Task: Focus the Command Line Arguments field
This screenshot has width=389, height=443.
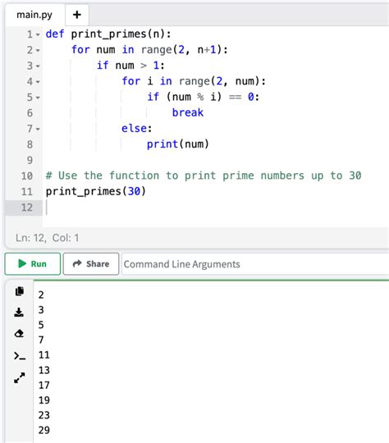Action: point(255,264)
